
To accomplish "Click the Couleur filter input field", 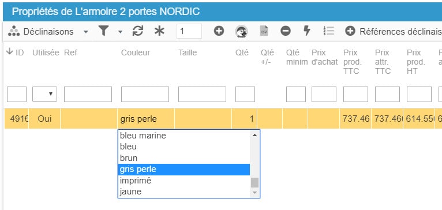I will tap(145, 94).
